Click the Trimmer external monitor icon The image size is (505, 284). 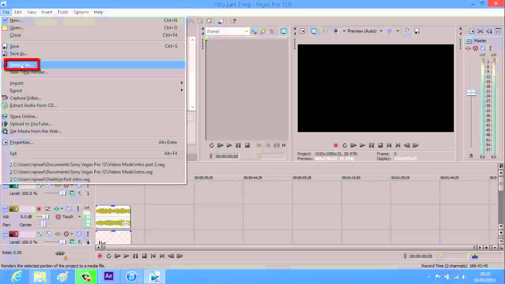pos(284,31)
